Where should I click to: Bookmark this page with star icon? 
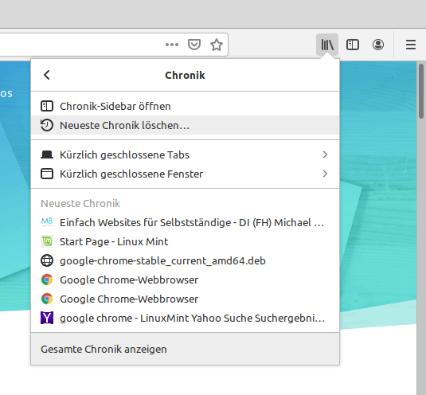point(217,45)
